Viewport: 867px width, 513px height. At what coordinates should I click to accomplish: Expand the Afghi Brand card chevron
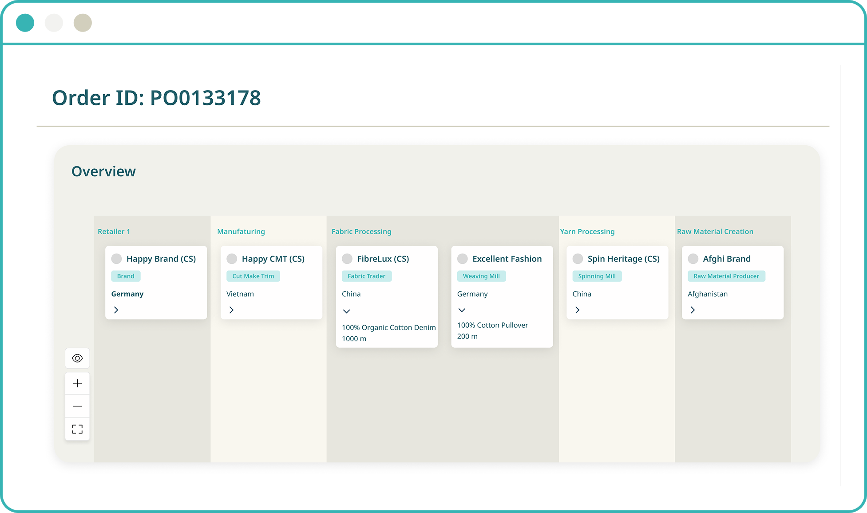click(693, 310)
